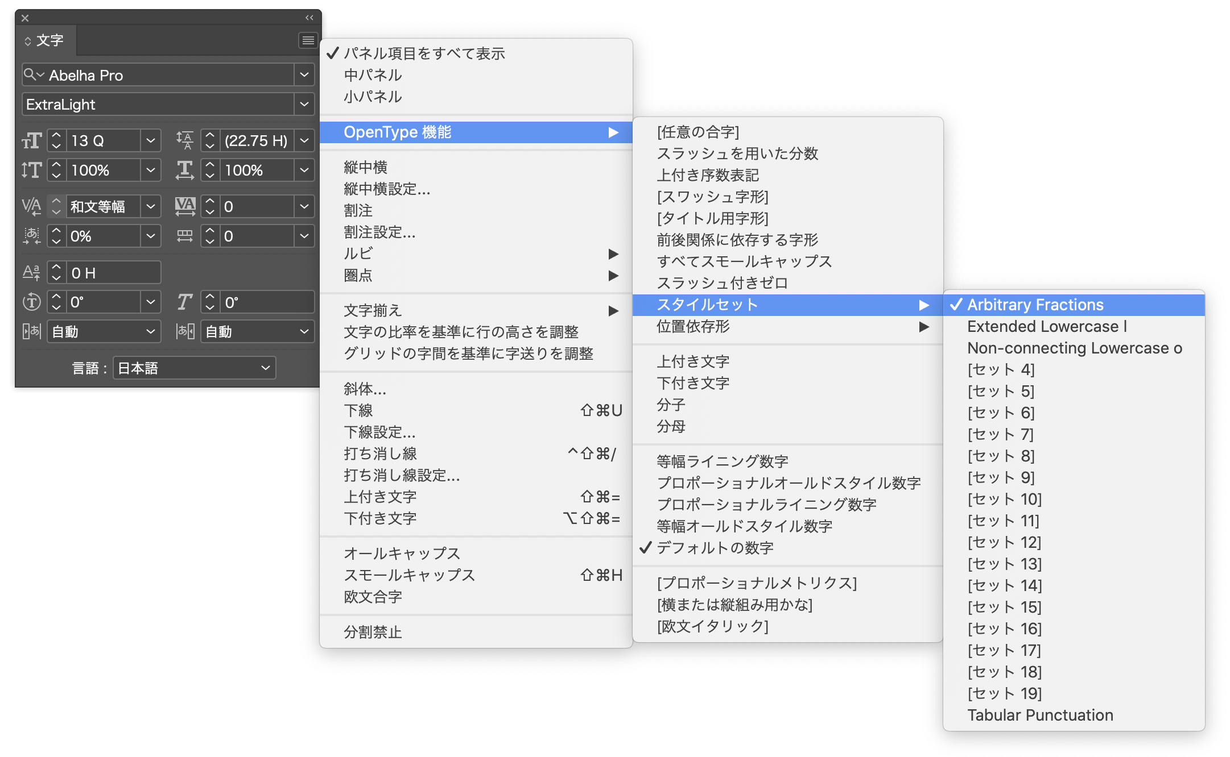Toggle the デフォルトの数字 checked option
This screenshot has height=757, width=1230.
point(715,548)
